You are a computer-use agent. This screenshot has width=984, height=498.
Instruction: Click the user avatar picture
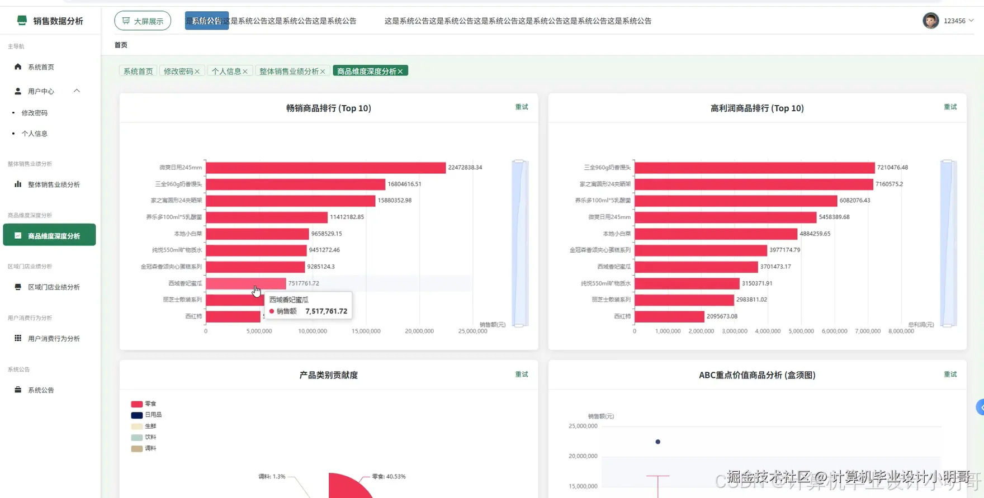pyautogui.click(x=930, y=21)
